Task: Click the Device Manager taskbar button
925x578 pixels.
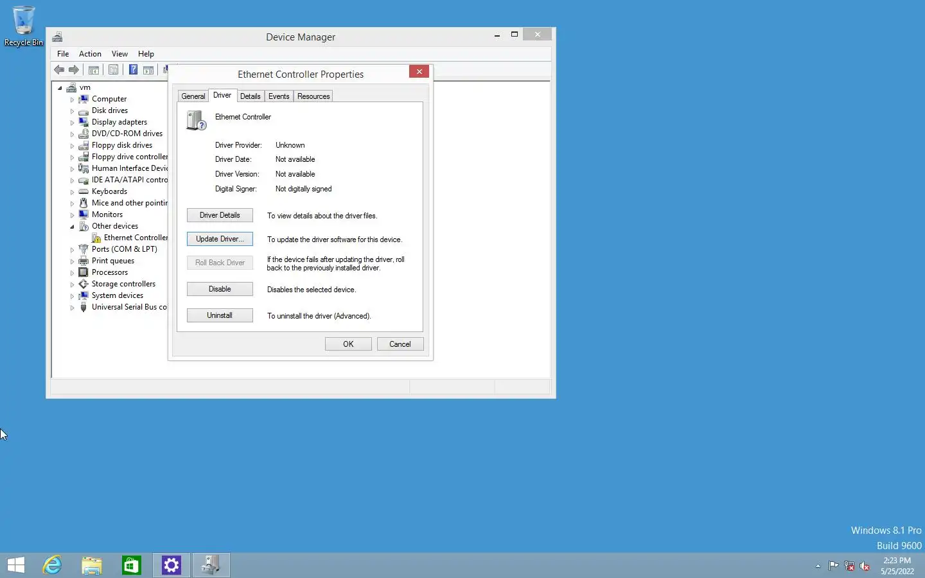Action: (211, 565)
